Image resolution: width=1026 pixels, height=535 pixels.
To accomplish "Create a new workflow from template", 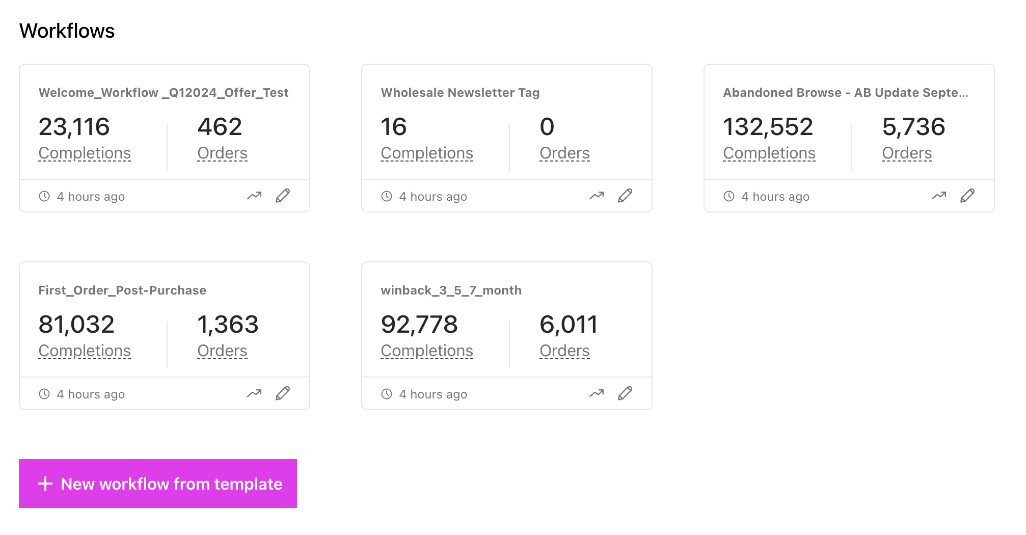I will click(157, 483).
